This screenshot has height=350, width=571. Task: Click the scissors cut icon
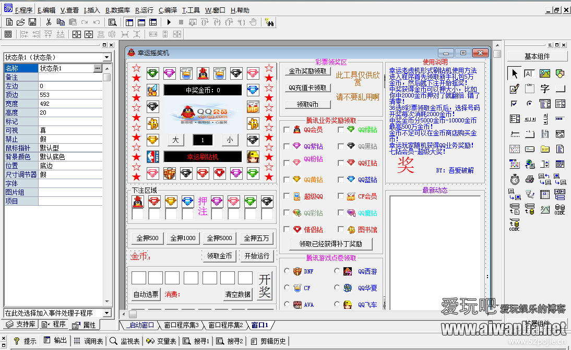[x=49, y=22]
